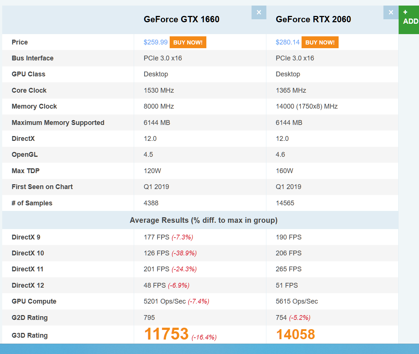Click the Average Results section header

204,220
